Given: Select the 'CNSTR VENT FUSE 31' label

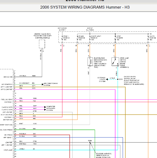Looking at the screenshot, I should click(96, 38).
